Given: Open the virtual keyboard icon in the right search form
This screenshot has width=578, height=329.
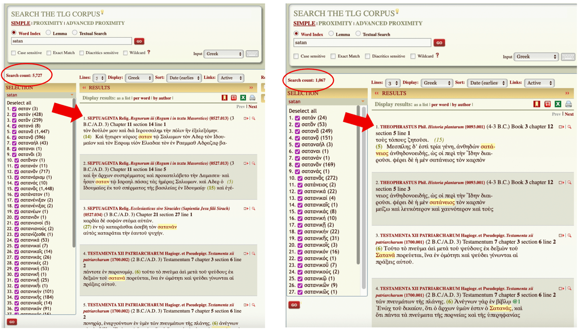Looking at the screenshot, I should [x=568, y=57].
